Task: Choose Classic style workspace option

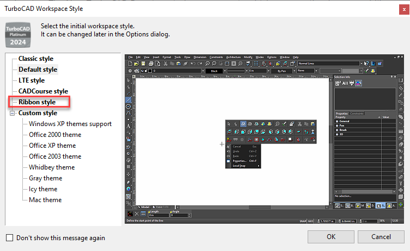Action: [x=36, y=59]
